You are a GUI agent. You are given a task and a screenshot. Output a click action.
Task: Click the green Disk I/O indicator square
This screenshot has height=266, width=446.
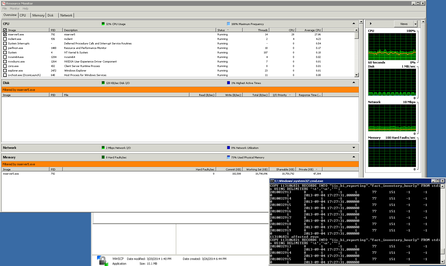point(103,83)
